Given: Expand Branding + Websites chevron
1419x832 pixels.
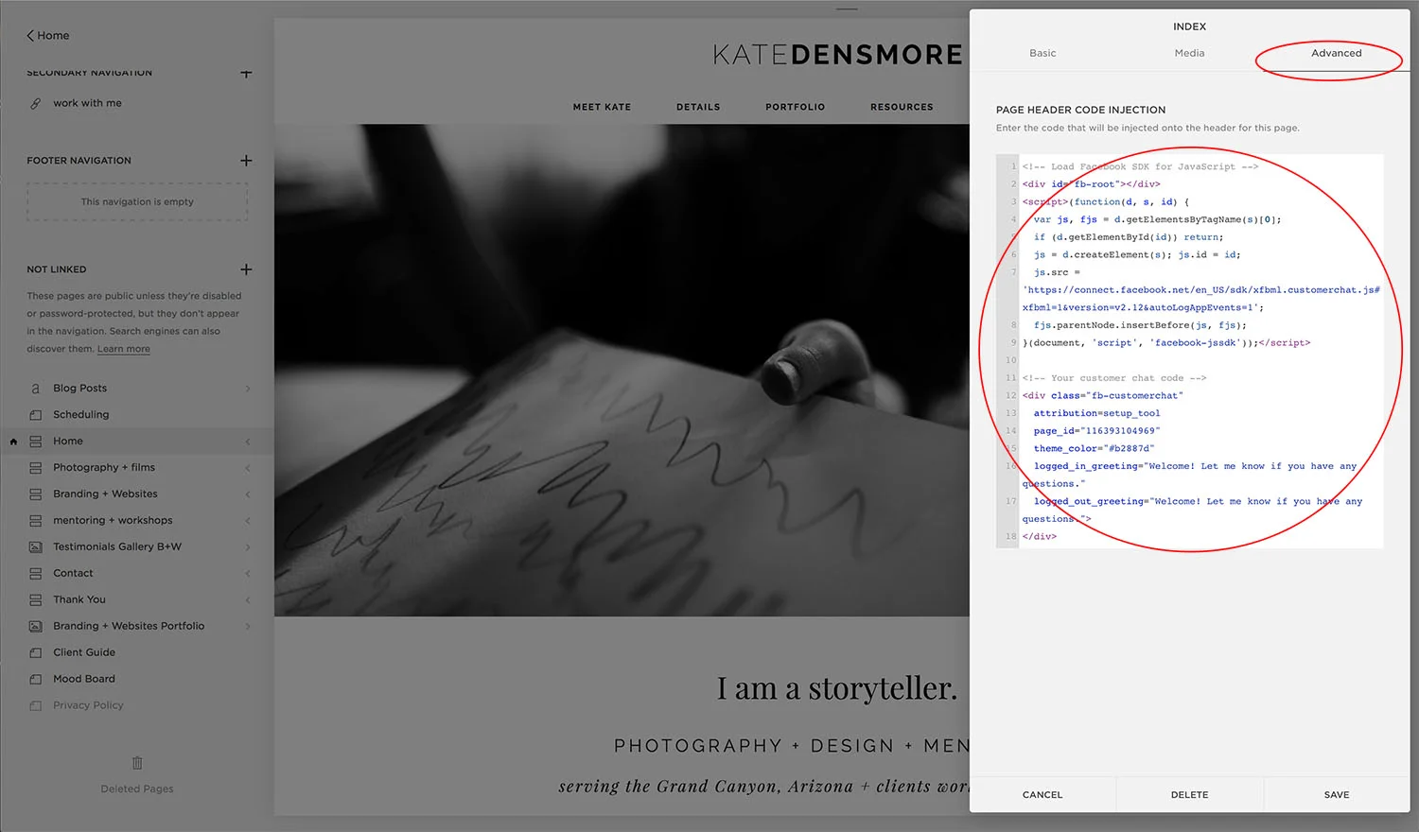Looking at the screenshot, I should click(248, 494).
